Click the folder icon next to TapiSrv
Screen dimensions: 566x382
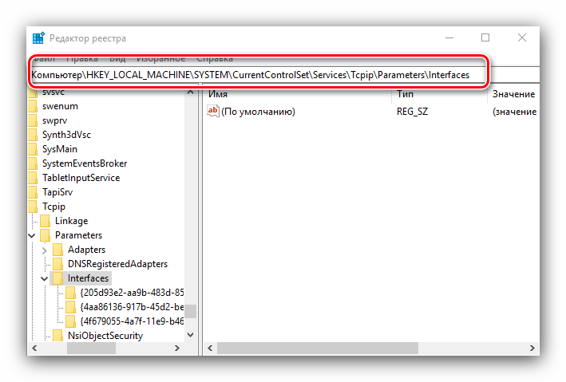click(x=33, y=192)
